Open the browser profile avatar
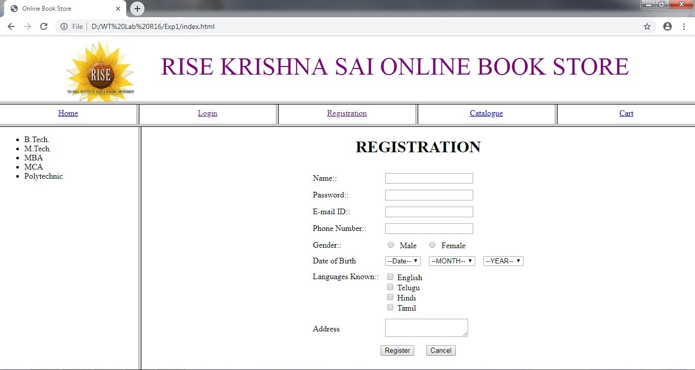 [667, 26]
